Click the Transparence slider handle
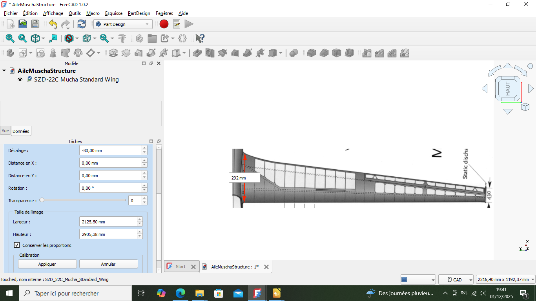The height and width of the screenshot is (301, 536). (42, 200)
